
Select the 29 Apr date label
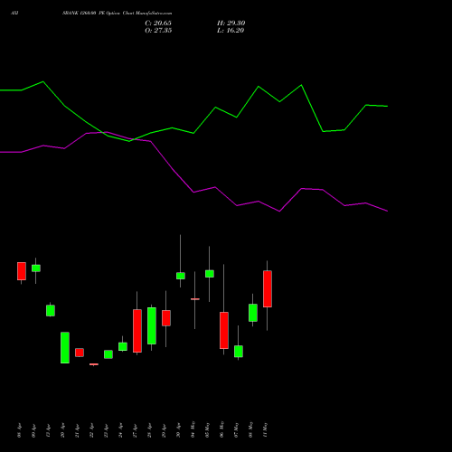tap(164, 430)
